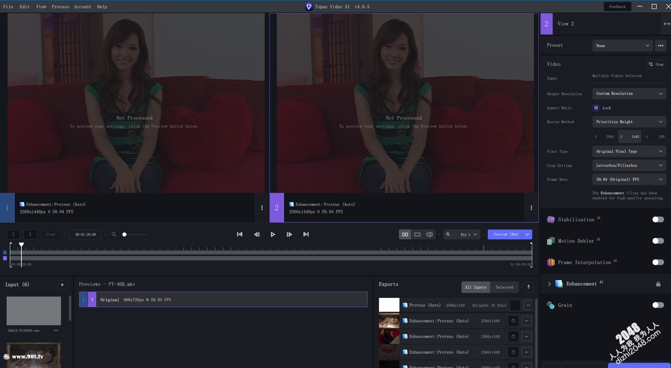671x368 pixels.
Task: Enable the Stabilization toggle
Action: click(658, 220)
